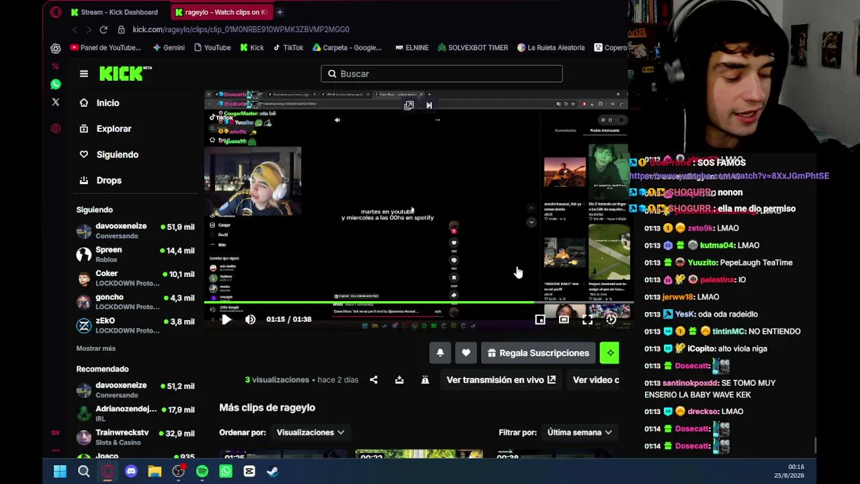Viewport: 860px width, 484px height.
Task: Go to the Kick home logo
Action: (x=126, y=73)
